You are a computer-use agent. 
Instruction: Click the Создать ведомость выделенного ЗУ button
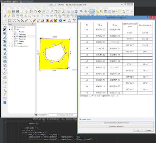[117, 123]
